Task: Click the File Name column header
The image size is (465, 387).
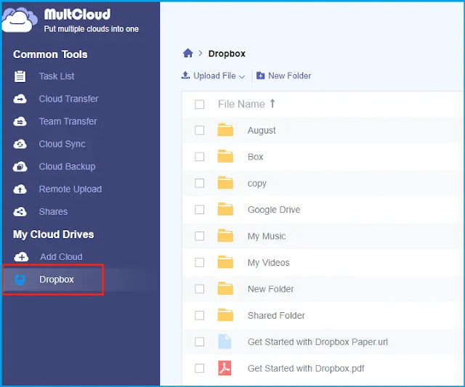Action: tap(241, 104)
